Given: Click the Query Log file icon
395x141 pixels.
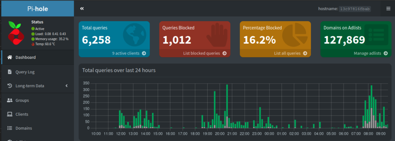Looking at the screenshot, I should 10,72.
